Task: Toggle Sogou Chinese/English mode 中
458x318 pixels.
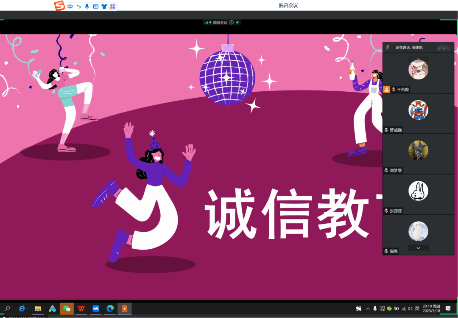Action: pyautogui.click(x=70, y=6)
